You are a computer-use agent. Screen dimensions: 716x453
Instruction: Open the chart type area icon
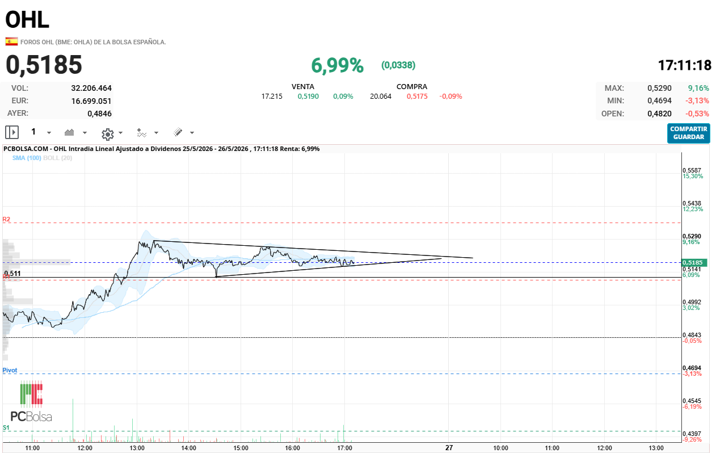70,132
